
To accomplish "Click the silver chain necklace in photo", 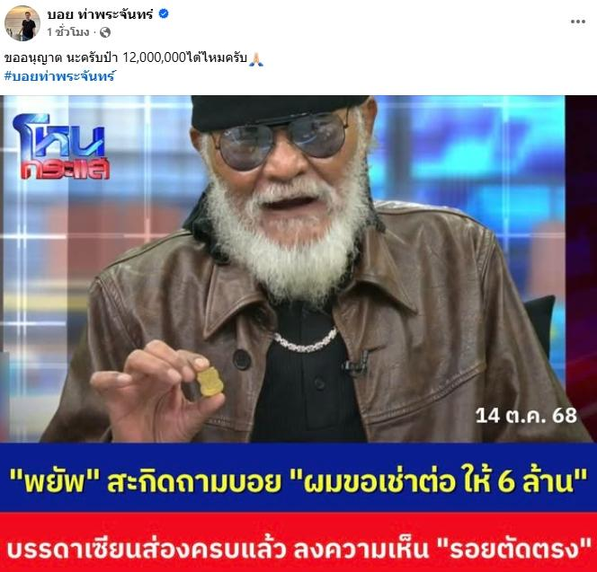I will coord(305,341).
